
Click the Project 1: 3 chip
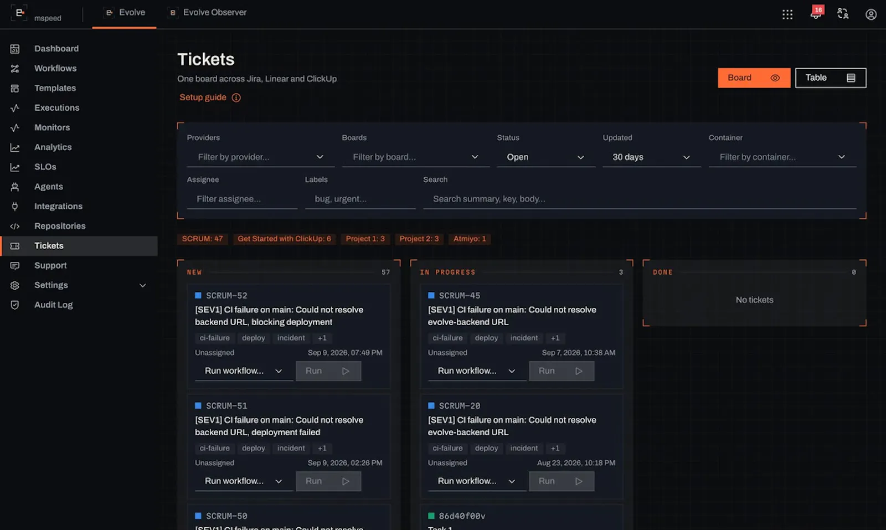point(365,239)
